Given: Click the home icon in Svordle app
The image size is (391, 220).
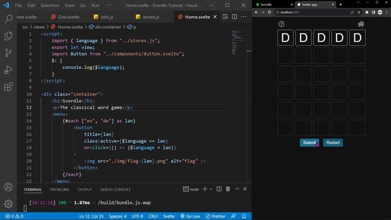Looking at the screenshot, I should [x=361, y=24].
